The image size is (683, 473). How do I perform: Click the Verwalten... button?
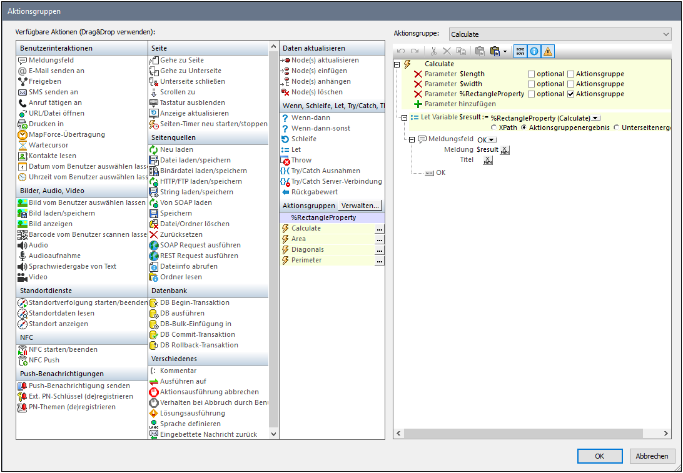[360, 206]
